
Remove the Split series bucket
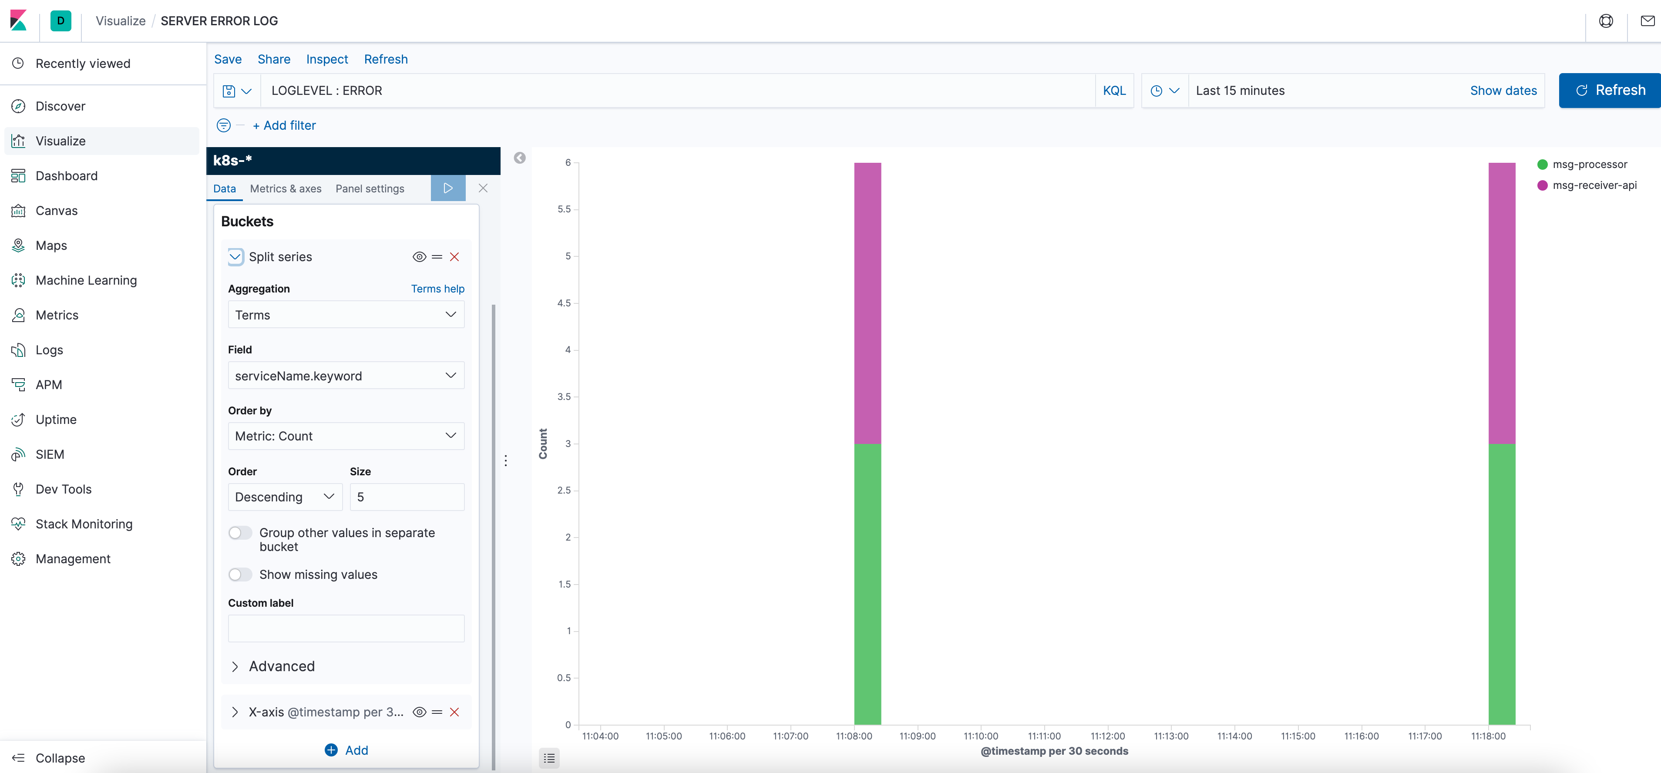click(454, 257)
